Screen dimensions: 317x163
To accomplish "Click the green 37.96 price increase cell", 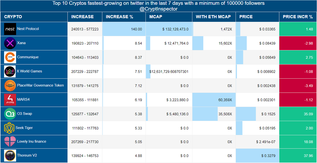I will [x=298, y=156].
